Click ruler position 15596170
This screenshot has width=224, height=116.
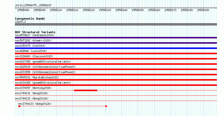[170, 10]
